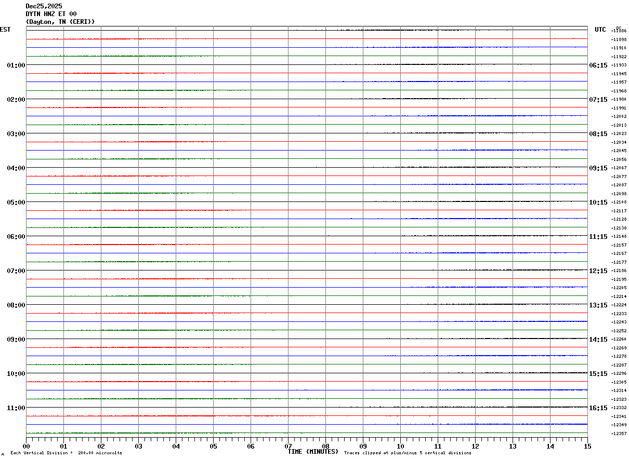Click the 11:00 EST time label
Screen dimensions: 629x460
tap(16, 408)
